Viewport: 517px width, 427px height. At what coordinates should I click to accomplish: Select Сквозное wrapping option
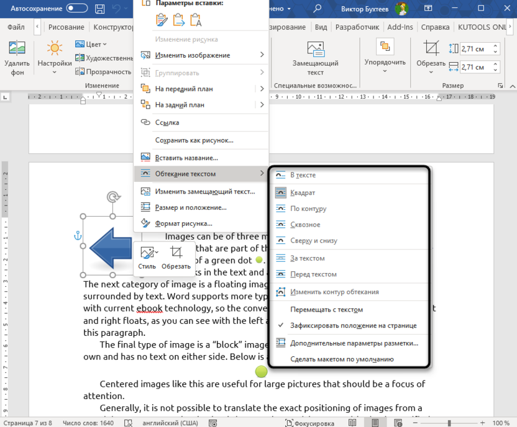[349, 225]
